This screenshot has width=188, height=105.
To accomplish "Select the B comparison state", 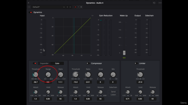I will 81,7.
